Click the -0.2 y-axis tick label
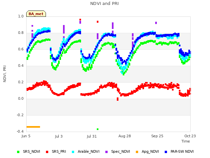This screenshot has height=158, width=210. [x=20, y=115]
